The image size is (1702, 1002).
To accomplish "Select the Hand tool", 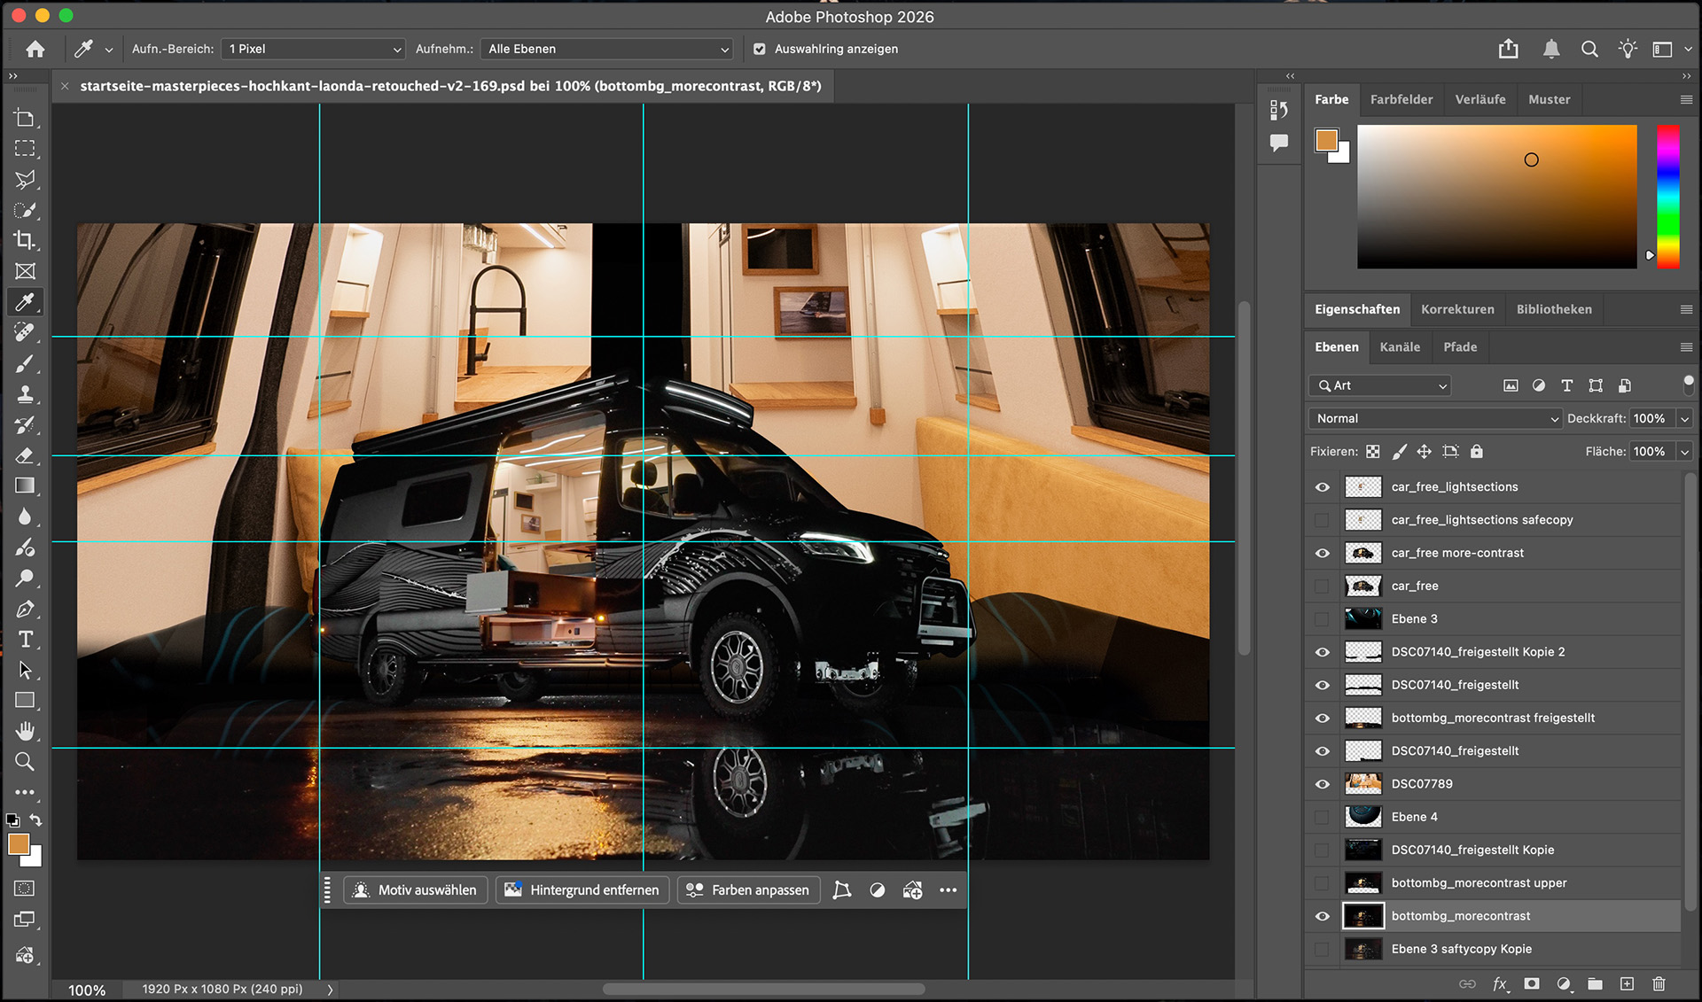I will [x=25, y=731].
